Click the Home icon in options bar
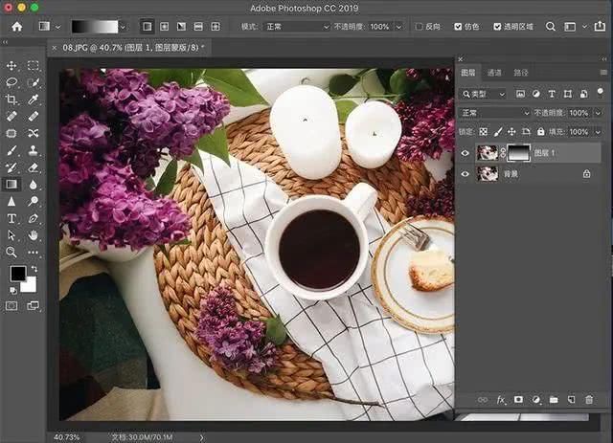This screenshot has width=613, height=443. point(16,27)
